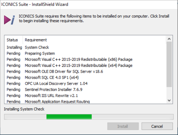Click the scroll up arrow in list
178x135 pixels.
coord(169,39)
